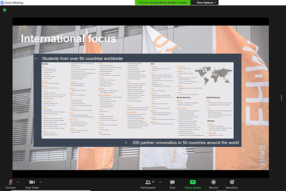Click 'Students from over 80 countries worldwide' text
The image size is (286, 191).
pyautogui.click(x=82, y=59)
